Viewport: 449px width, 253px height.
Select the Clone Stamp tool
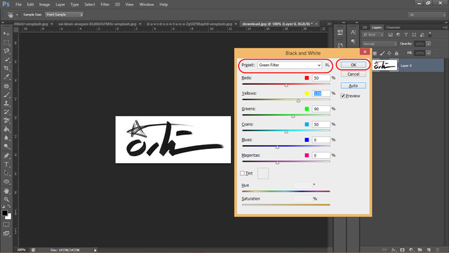tap(6, 103)
